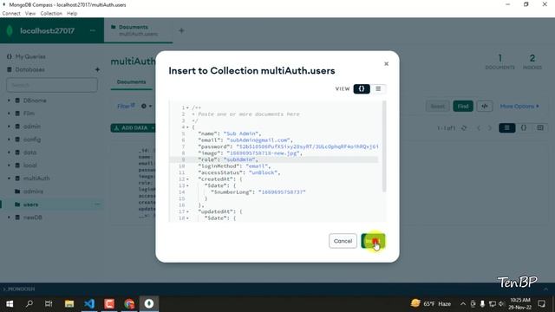Click Databases in the sidebar
Image resolution: width=555 pixels, height=312 pixels.
[x=30, y=69]
